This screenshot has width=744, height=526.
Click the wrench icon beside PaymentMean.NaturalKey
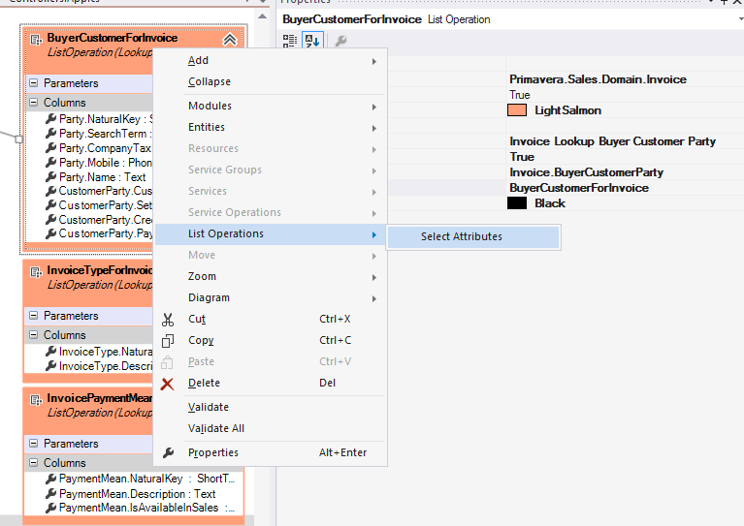tap(50, 479)
